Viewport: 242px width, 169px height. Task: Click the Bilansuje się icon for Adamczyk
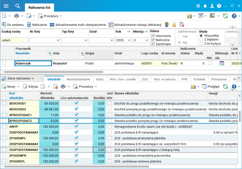[222, 63]
